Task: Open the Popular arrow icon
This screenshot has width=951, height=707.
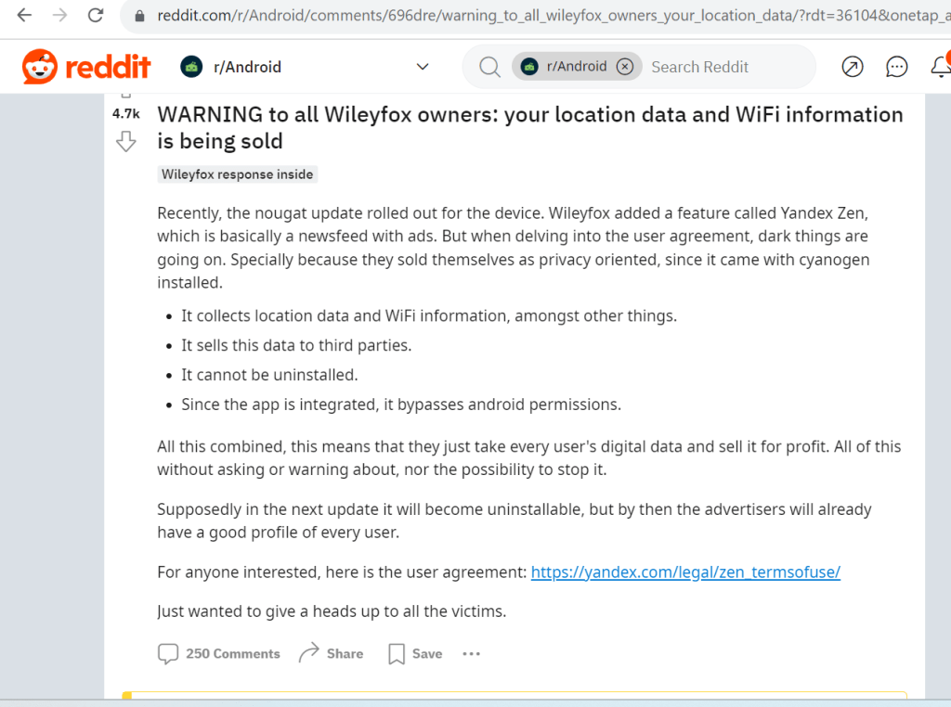Action: pos(852,67)
